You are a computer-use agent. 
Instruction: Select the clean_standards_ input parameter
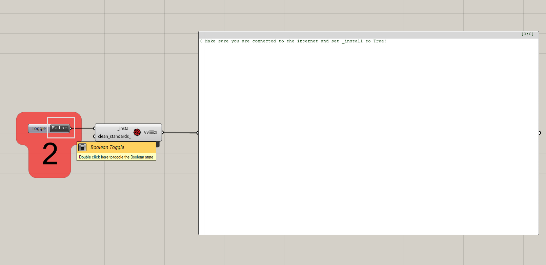(x=114, y=136)
